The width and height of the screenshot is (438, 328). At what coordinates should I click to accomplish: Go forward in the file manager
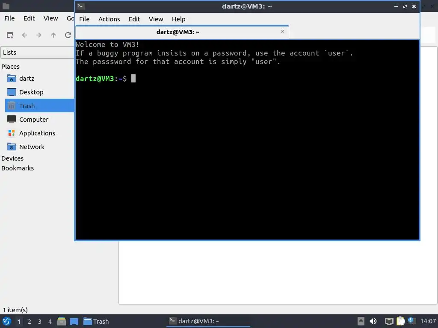tap(39, 35)
